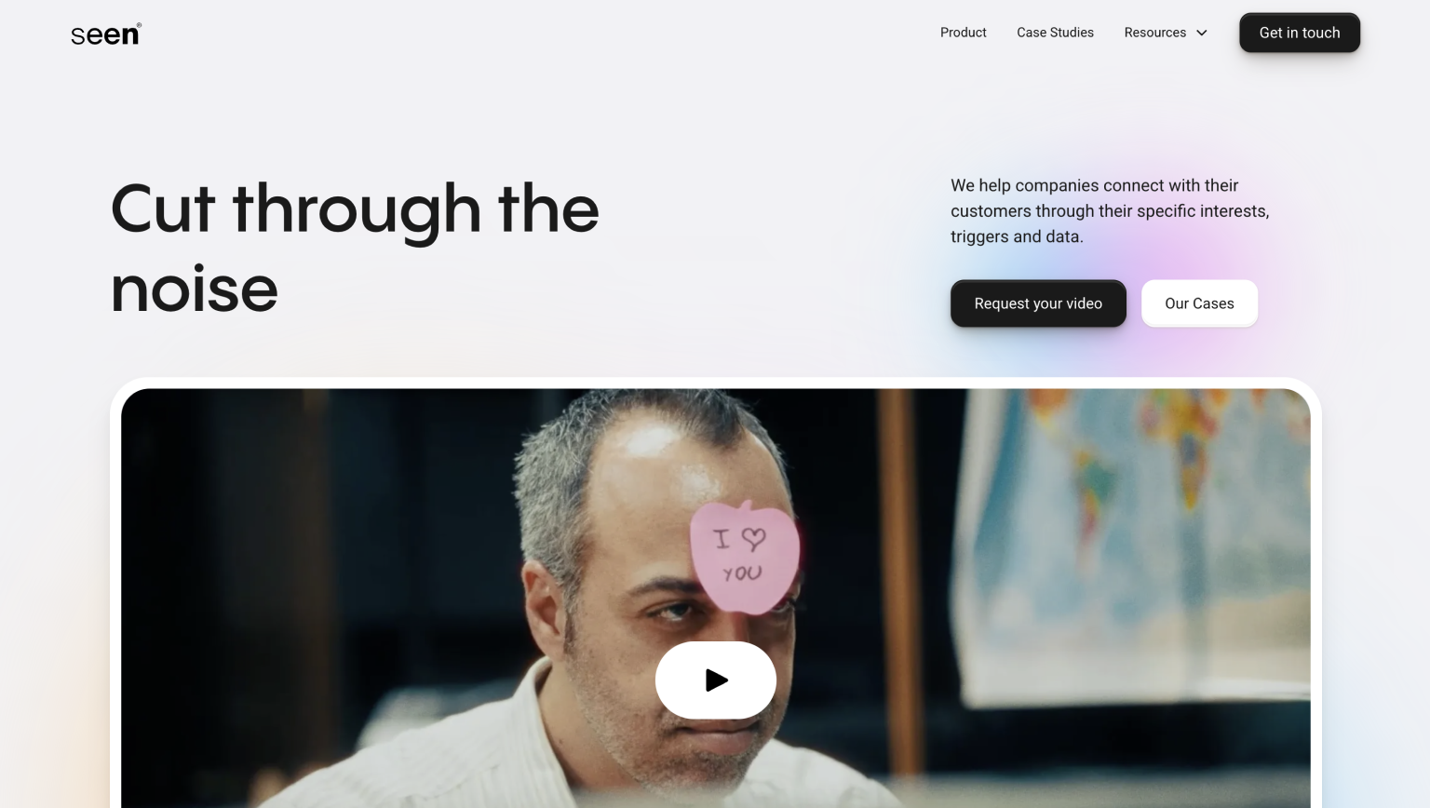Click the tagline paragraph about customers

1110,211
